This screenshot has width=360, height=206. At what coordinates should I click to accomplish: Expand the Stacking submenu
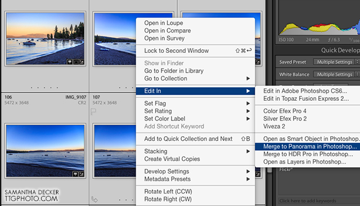tap(195, 151)
